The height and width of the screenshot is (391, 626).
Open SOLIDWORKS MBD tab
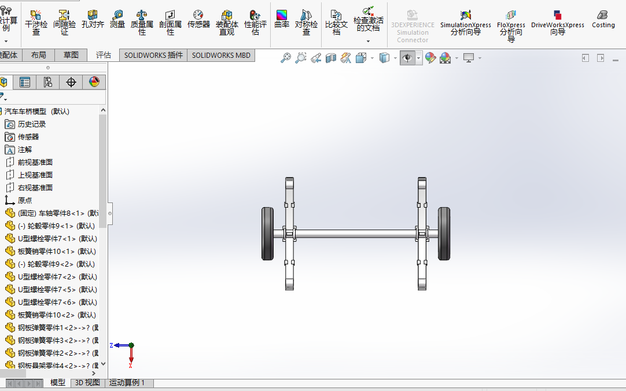click(x=221, y=55)
